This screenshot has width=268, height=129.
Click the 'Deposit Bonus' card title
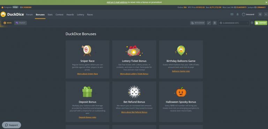point(87,102)
